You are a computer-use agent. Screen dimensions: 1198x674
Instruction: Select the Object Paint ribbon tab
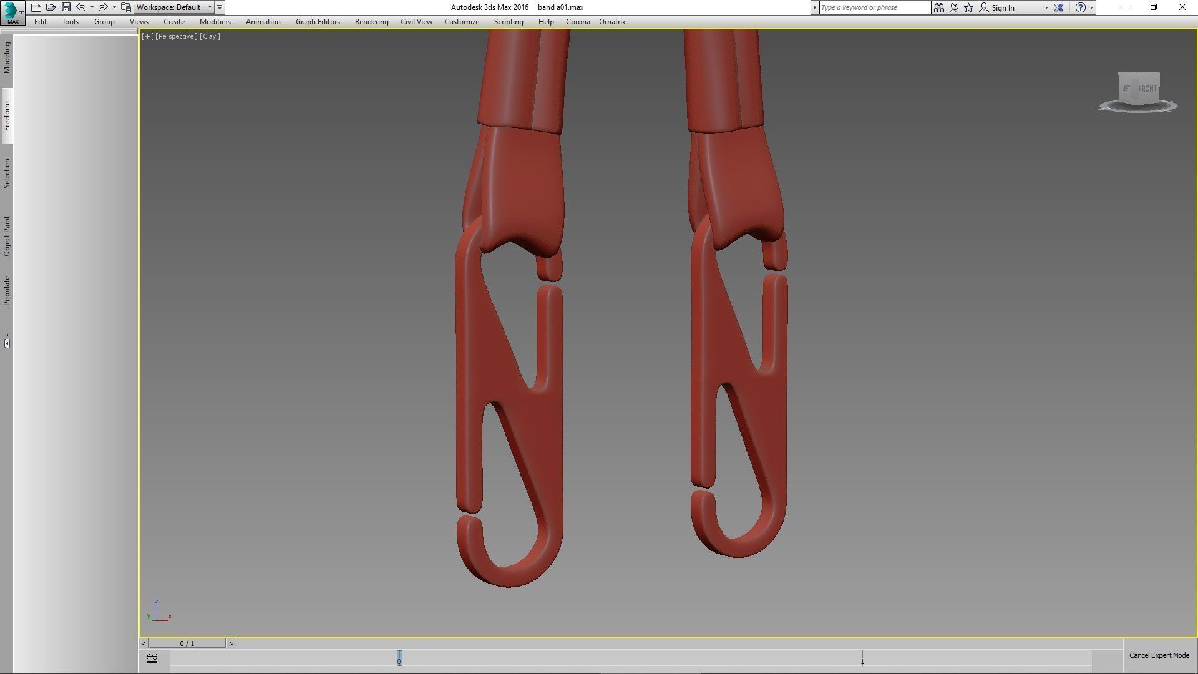pos(7,235)
